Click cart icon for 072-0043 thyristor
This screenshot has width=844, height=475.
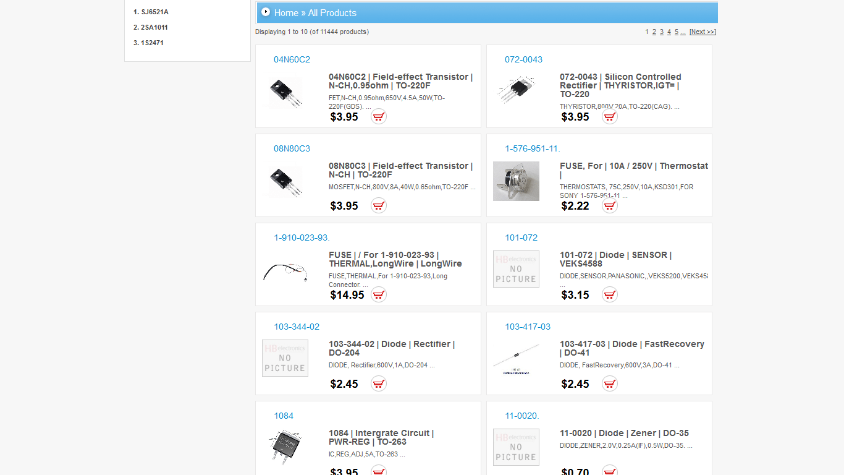[x=610, y=116]
